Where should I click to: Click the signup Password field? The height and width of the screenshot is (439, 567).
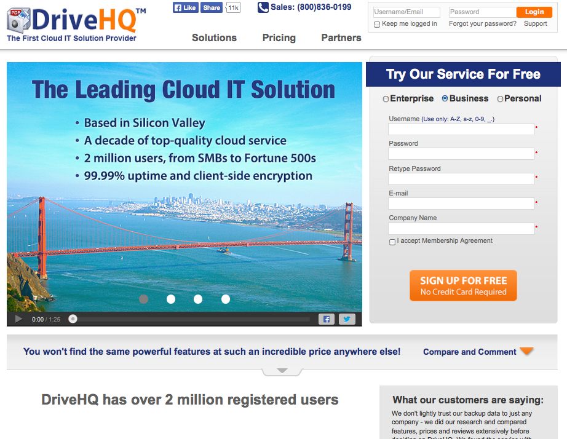coord(461,154)
